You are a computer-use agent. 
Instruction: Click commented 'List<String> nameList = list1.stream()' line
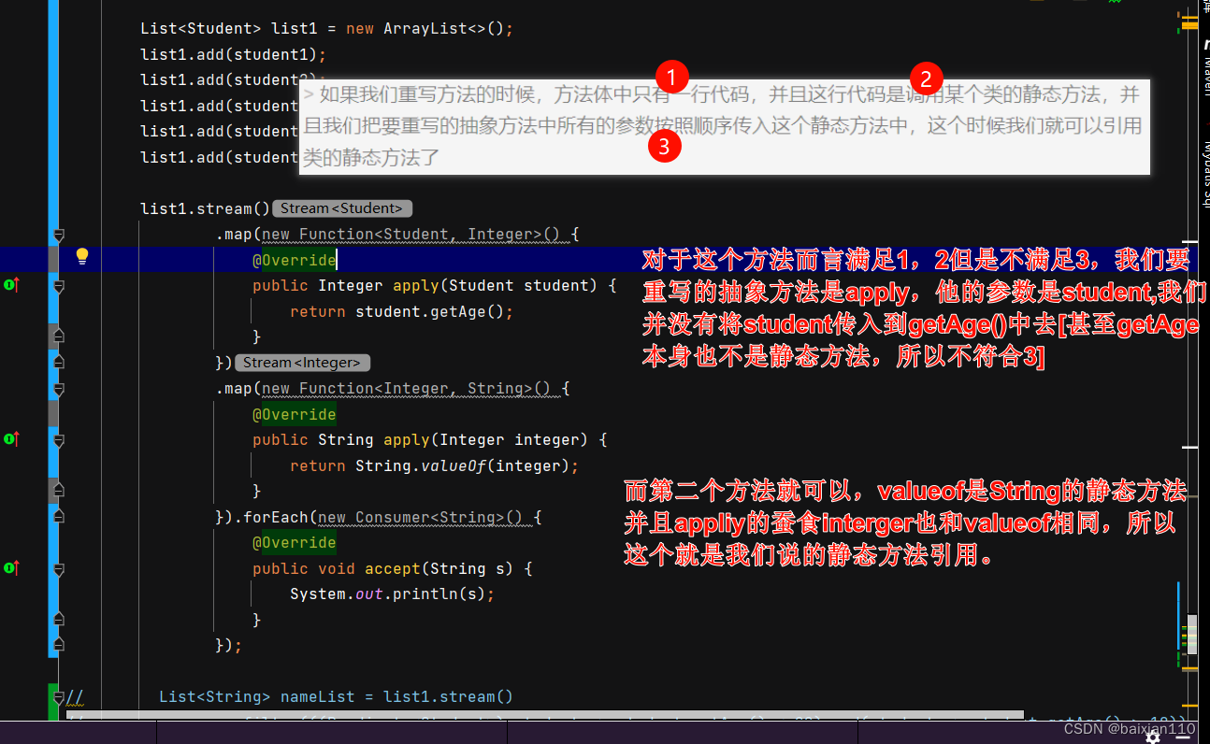coord(337,696)
